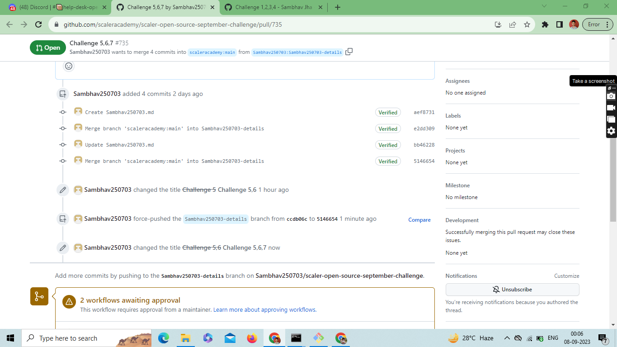Click the share icon in the address bar
The width and height of the screenshot is (617, 347).
513,25
